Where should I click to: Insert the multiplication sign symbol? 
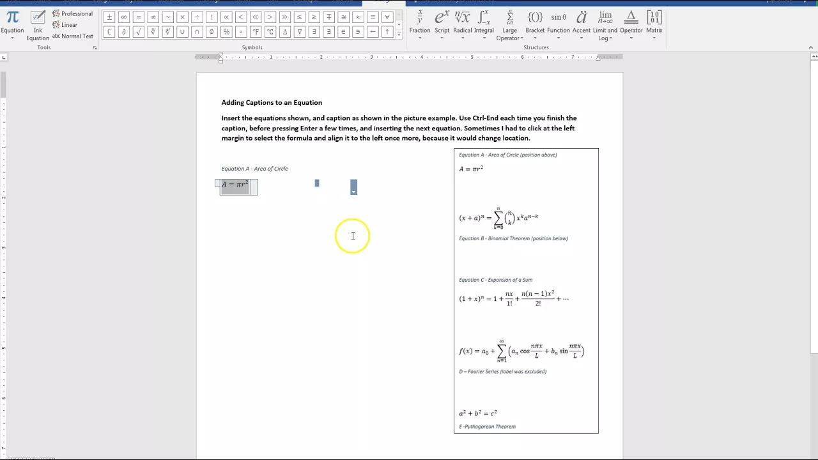(x=183, y=17)
